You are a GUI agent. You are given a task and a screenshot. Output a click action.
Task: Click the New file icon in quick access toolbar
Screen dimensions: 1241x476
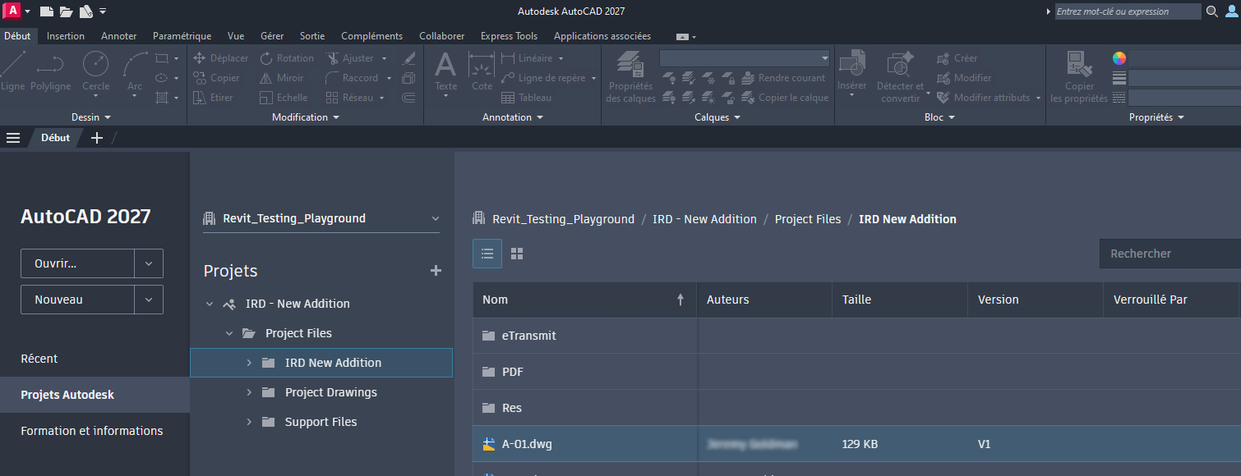pyautogui.click(x=47, y=11)
